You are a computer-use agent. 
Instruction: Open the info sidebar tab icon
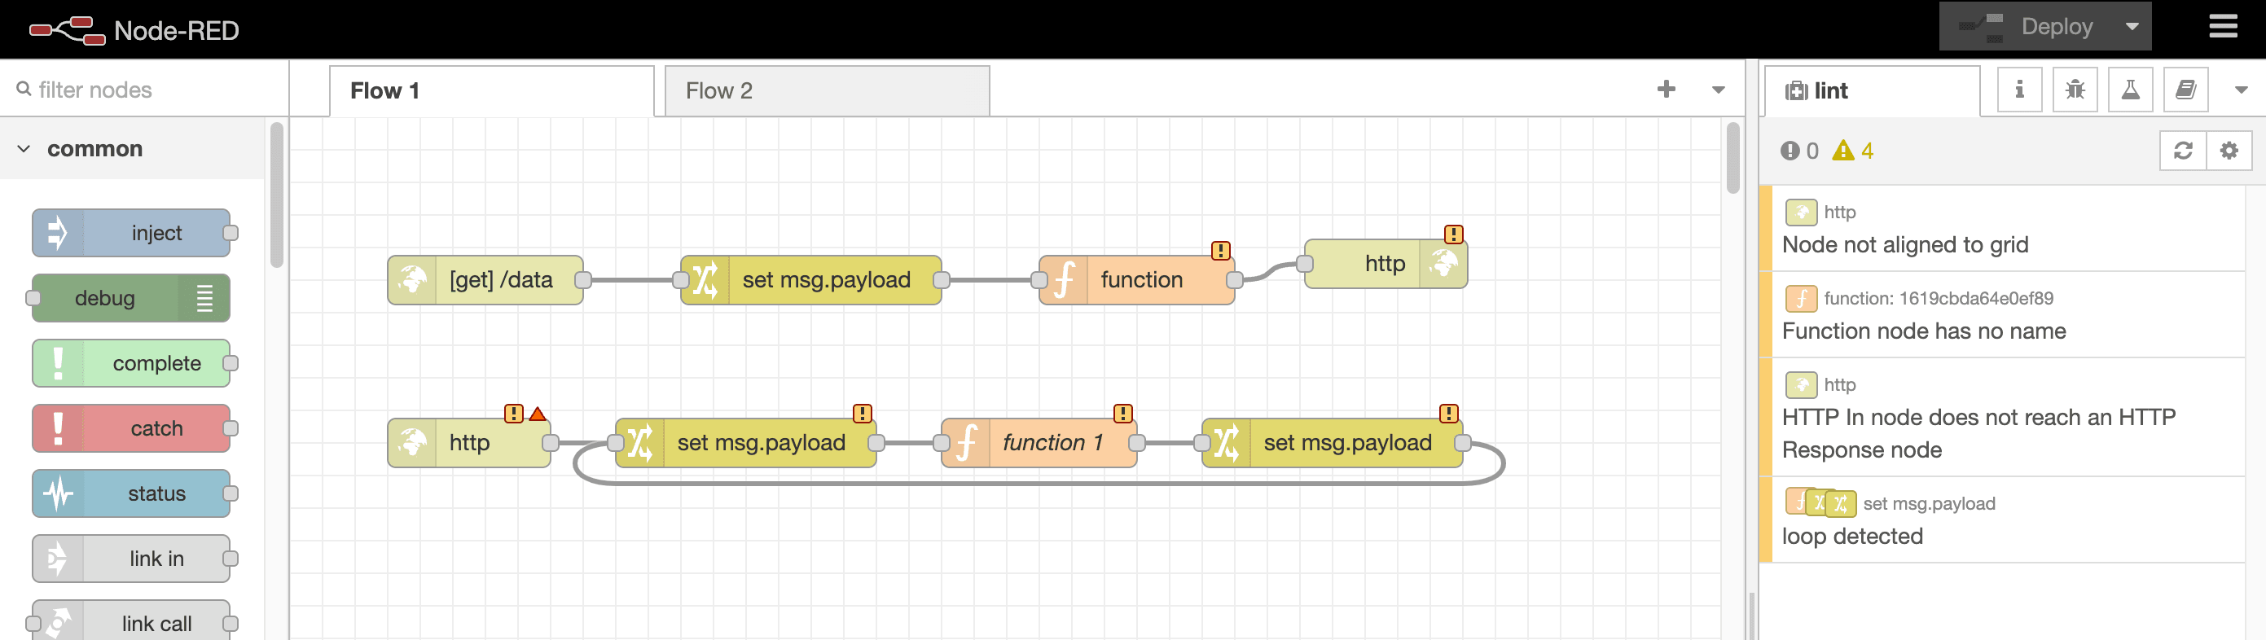(2019, 90)
